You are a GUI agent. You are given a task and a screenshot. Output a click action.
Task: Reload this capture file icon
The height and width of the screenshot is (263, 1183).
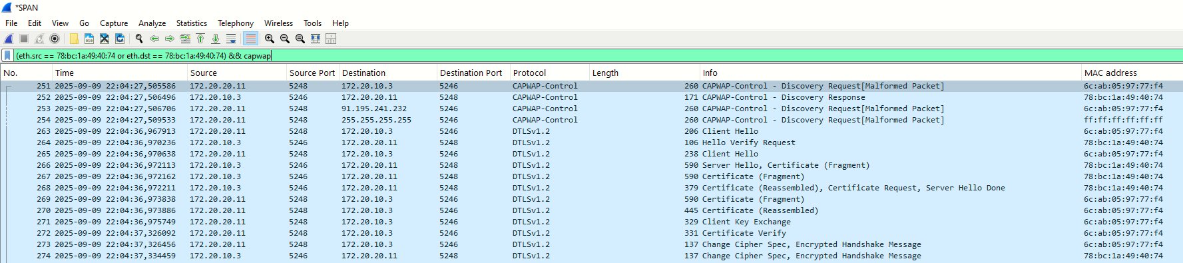pyautogui.click(x=120, y=39)
